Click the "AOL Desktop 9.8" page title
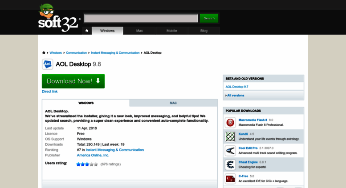This screenshot has height=188, width=346. [78, 64]
